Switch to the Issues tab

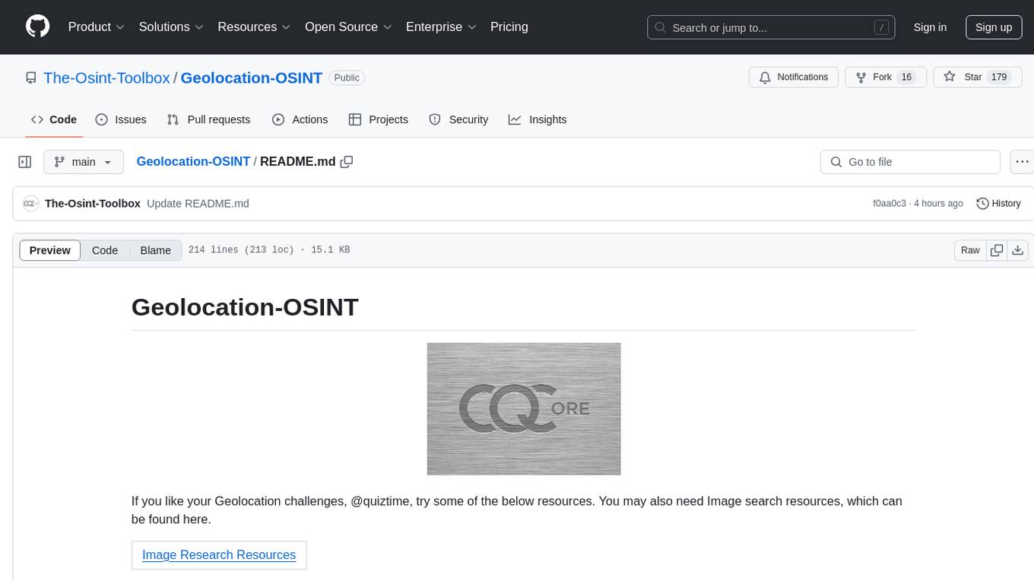[x=121, y=119]
